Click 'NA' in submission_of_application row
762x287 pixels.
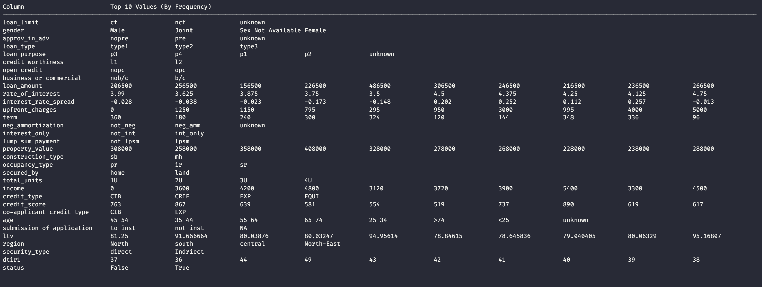click(x=243, y=228)
